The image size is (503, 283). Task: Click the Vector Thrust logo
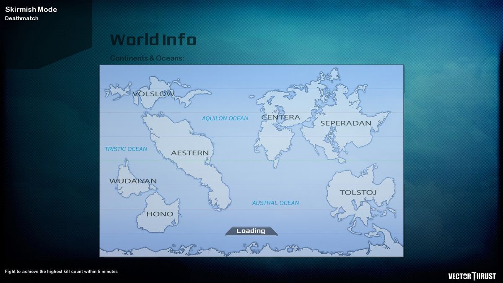coord(472,276)
